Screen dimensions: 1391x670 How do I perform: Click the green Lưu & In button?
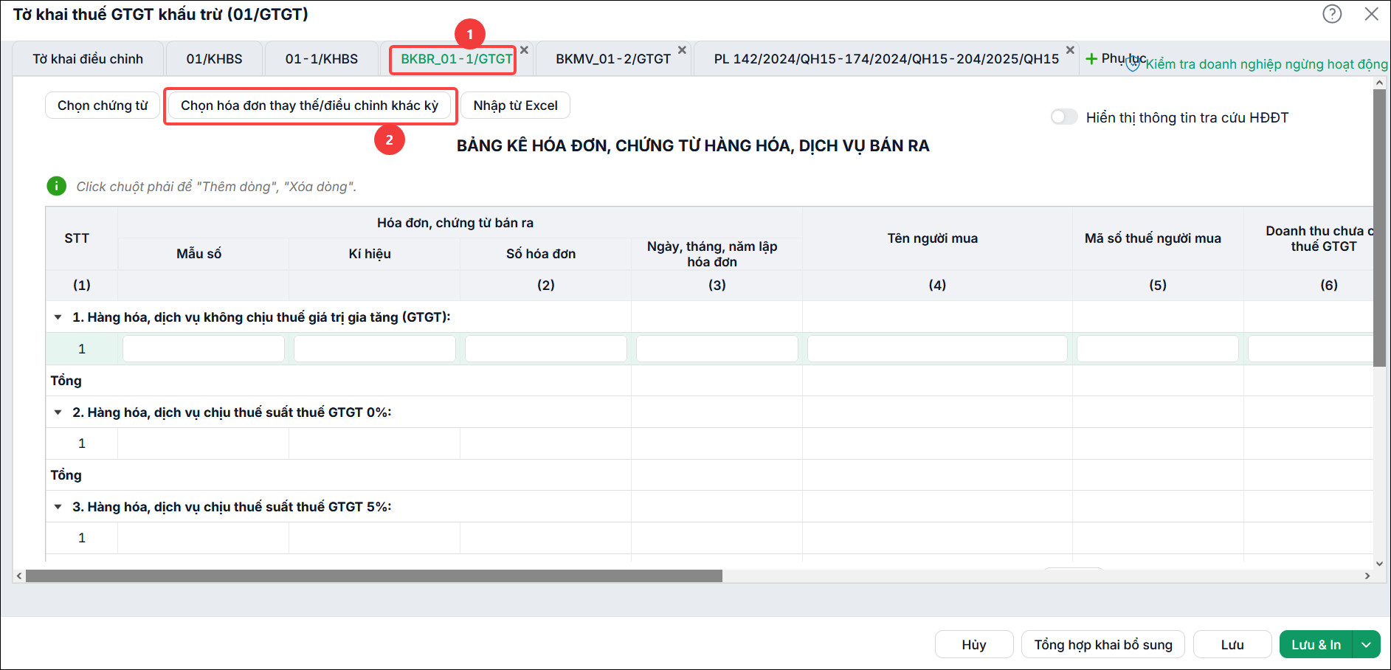click(x=1316, y=644)
